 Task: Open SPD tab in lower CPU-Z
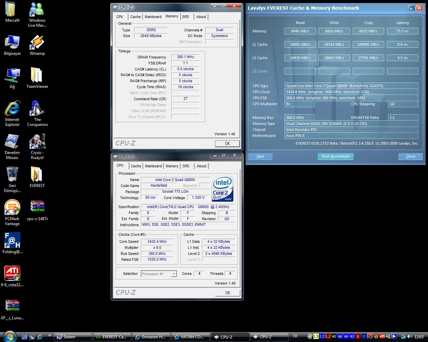coord(186,166)
